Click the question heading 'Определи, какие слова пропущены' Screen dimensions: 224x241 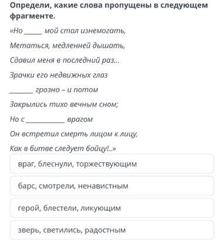pos(109,11)
